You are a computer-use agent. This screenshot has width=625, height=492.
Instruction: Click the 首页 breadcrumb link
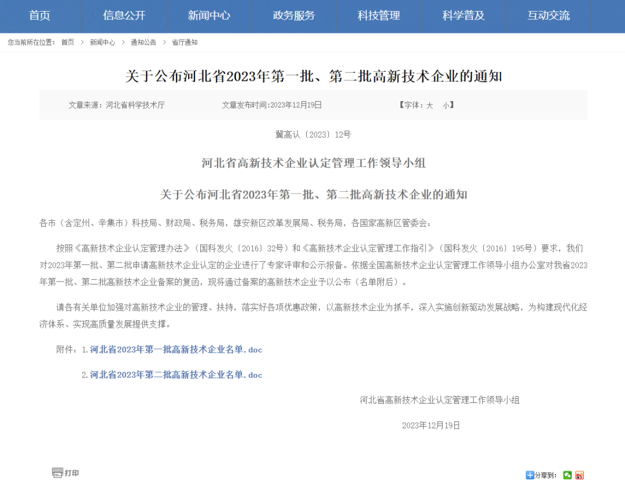point(68,42)
